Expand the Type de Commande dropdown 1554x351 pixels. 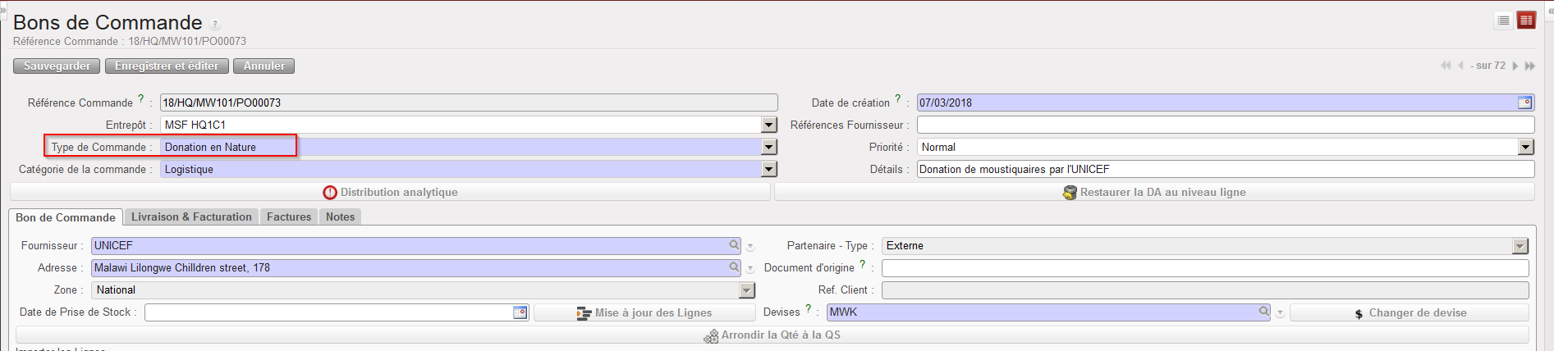click(x=768, y=147)
